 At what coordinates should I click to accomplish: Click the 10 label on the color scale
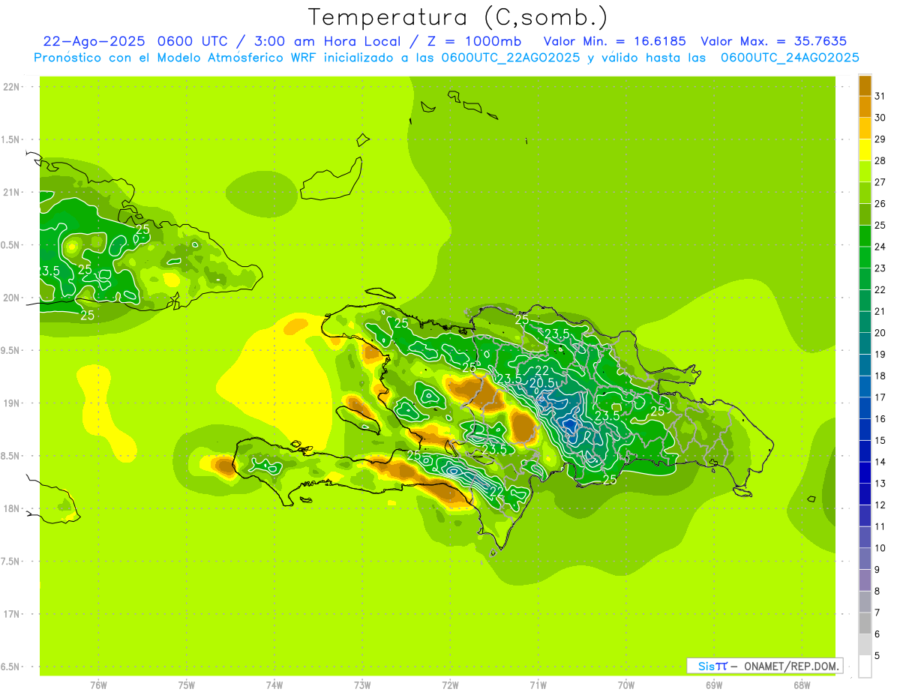tap(880, 548)
